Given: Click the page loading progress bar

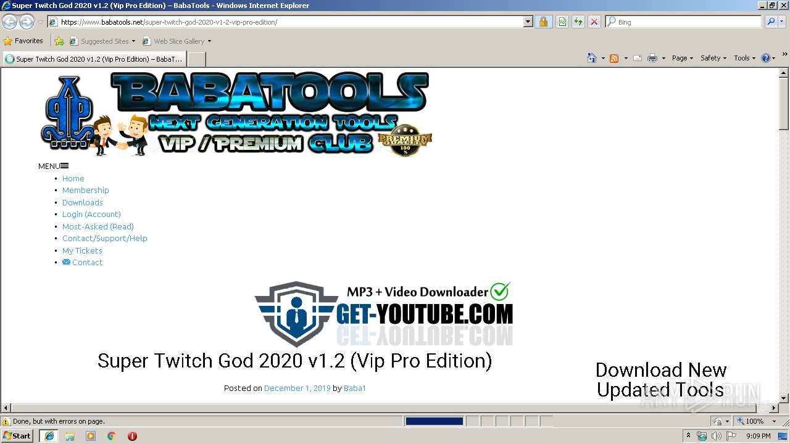Looking at the screenshot, I should (434, 421).
